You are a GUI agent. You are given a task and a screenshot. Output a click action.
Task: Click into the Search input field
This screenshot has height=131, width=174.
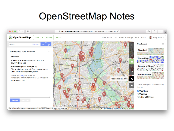(24, 44)
